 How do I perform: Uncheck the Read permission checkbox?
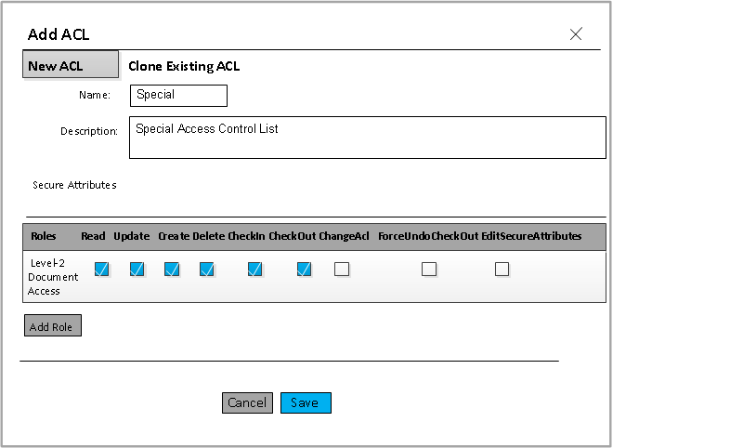tap(102, 270)
